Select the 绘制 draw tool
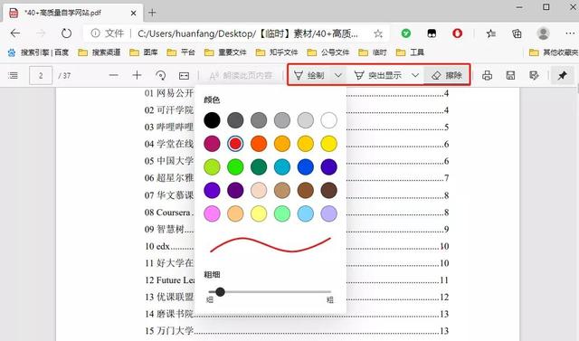Viewport: 579px width, 341px height. pyautogui.click(x=309, y=76)
